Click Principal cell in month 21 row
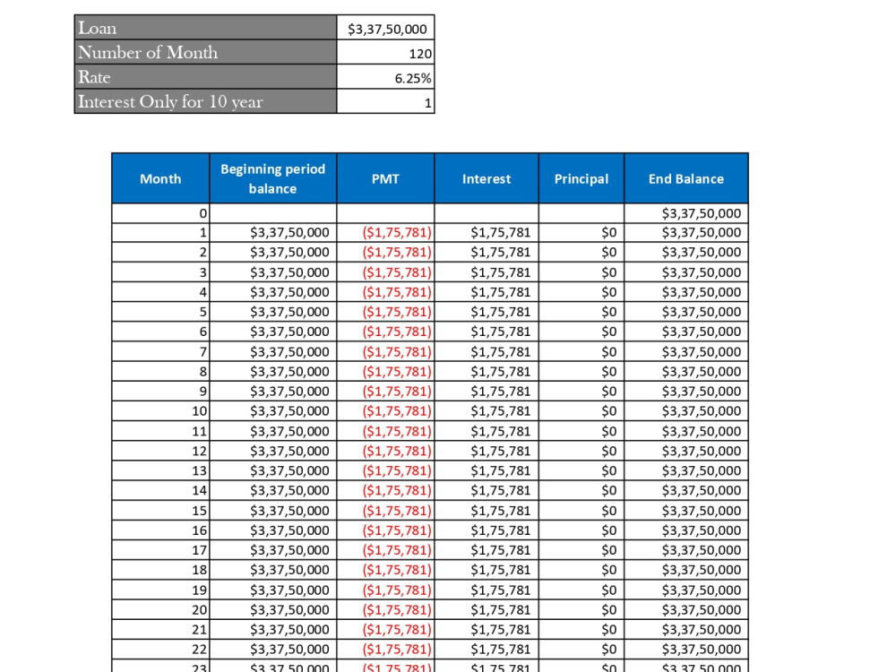The width and height of the screenshot is (896, 672). (582, 629)
